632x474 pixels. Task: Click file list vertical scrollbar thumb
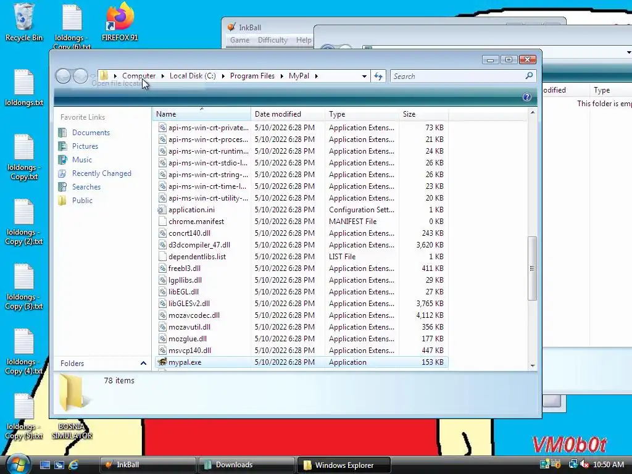tap(532, 268)
